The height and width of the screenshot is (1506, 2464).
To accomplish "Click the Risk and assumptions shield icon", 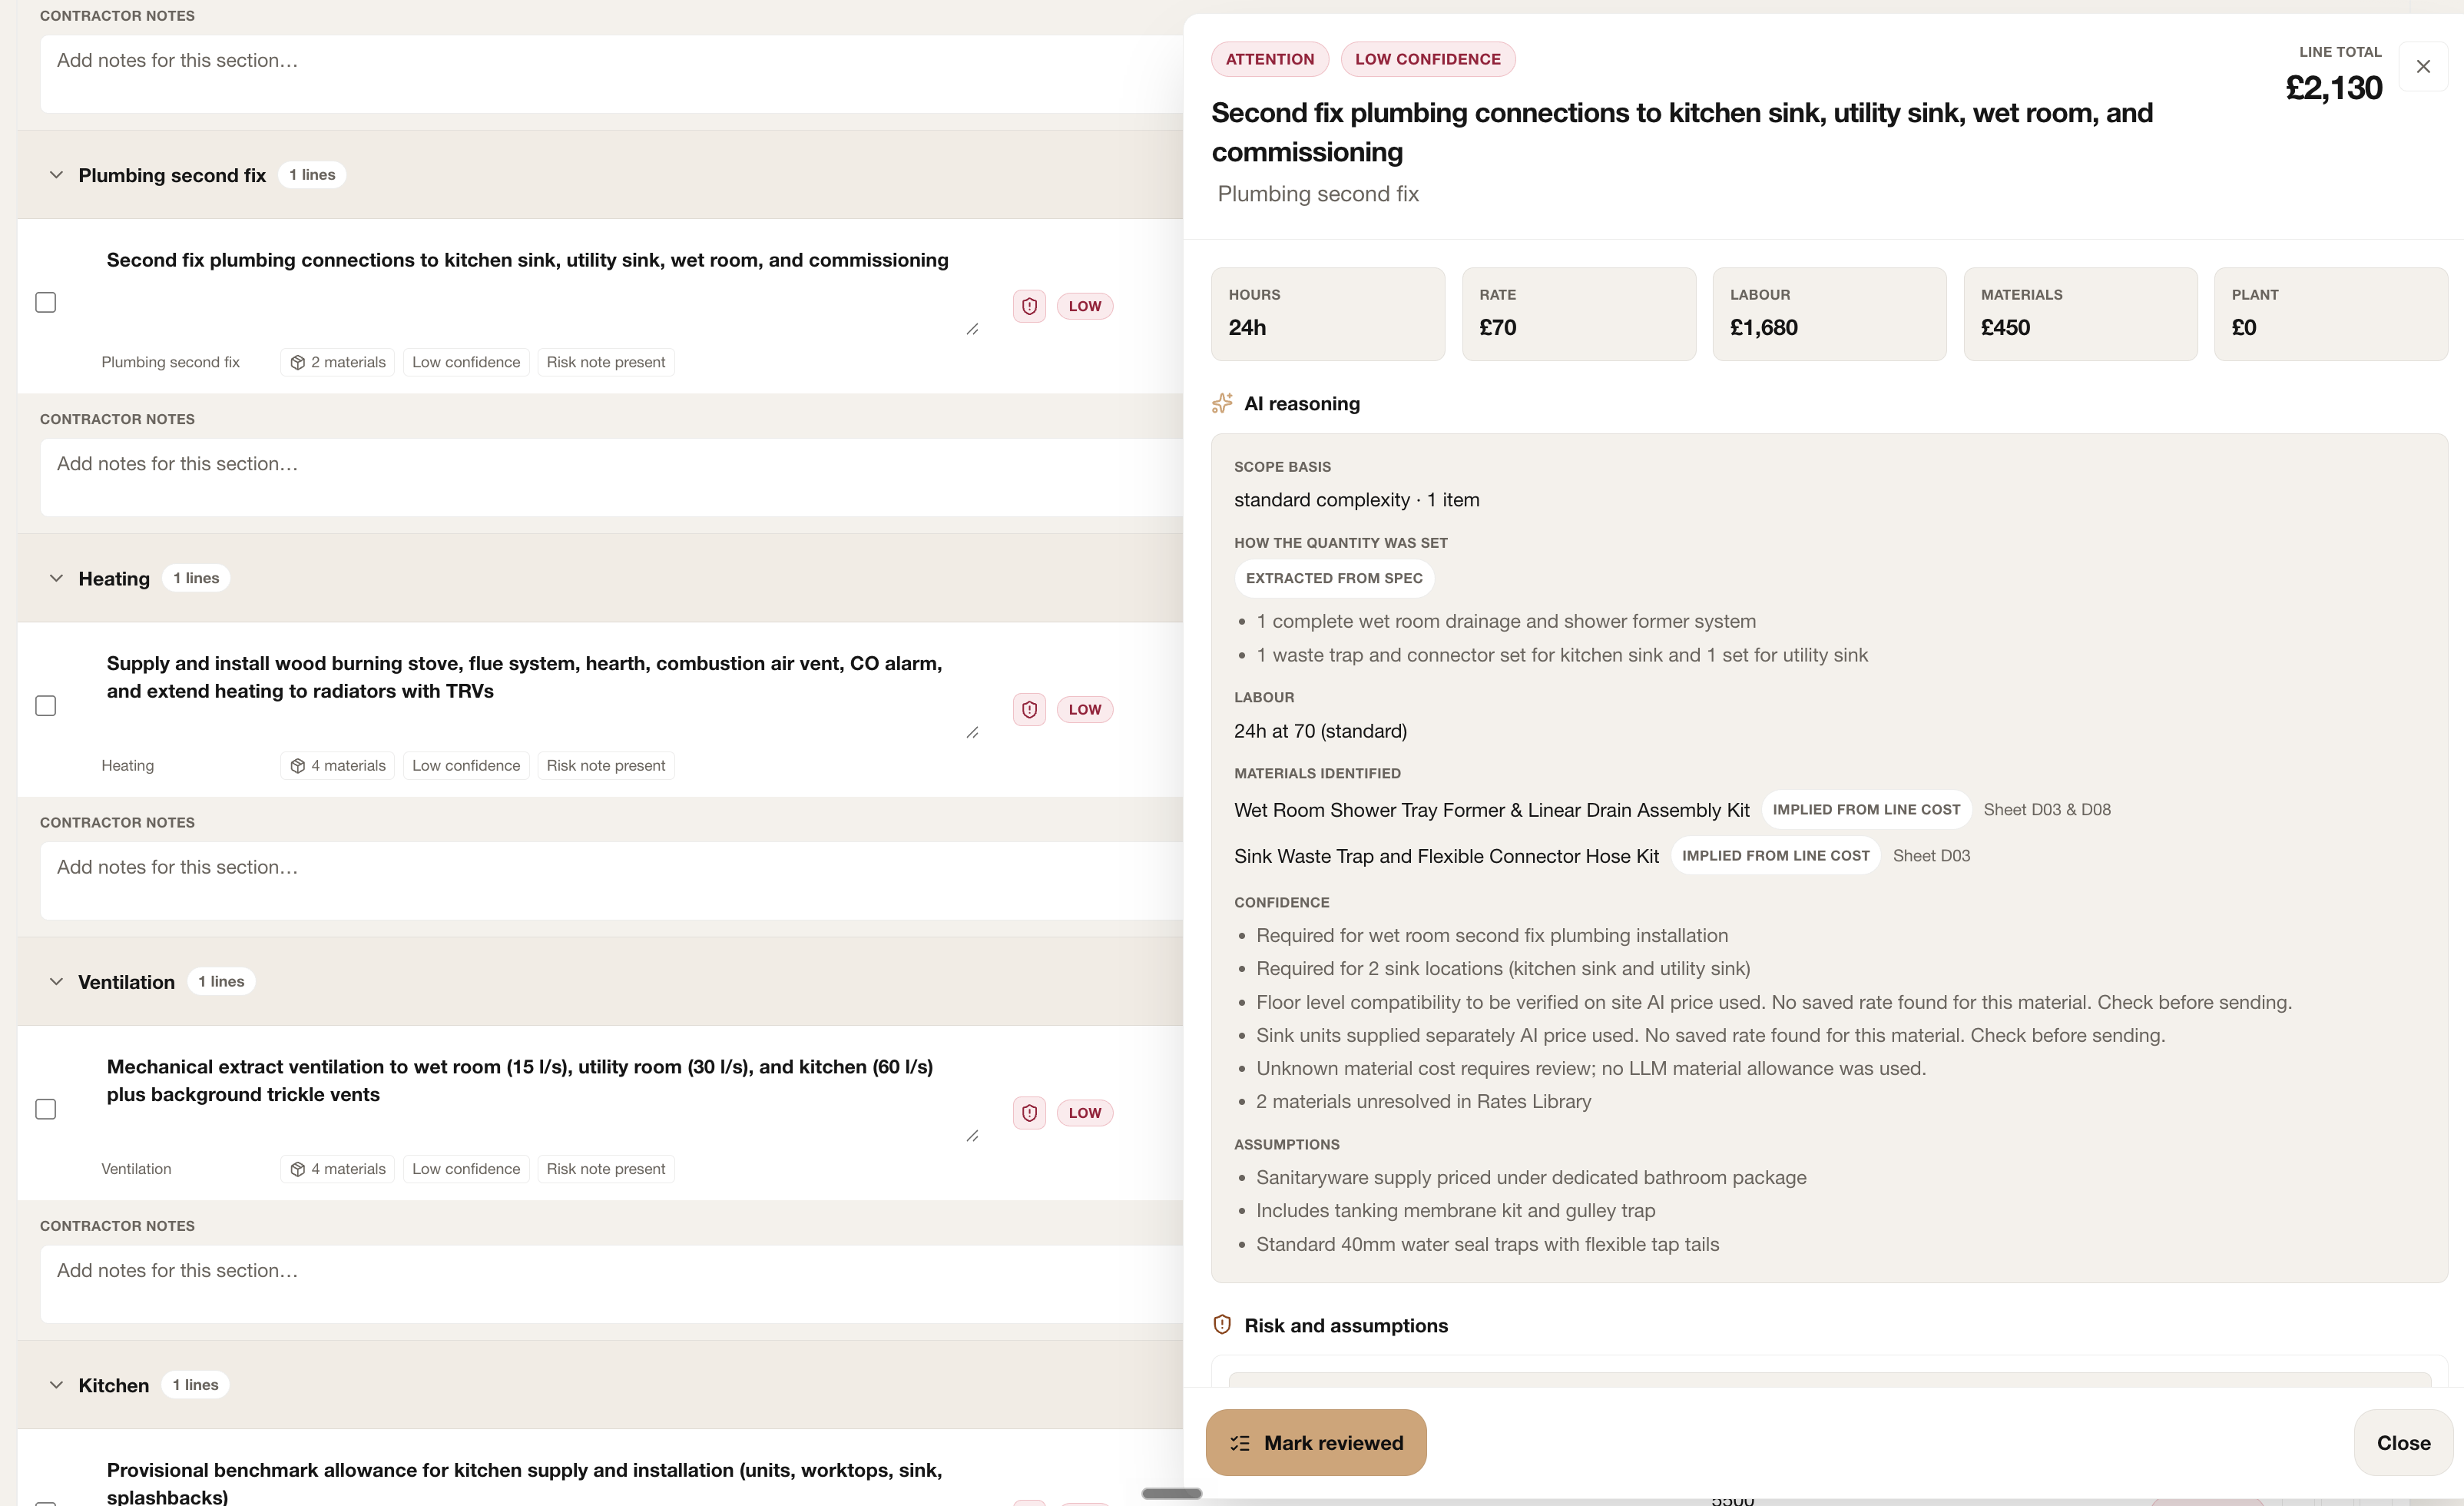I will [x=1222, y=1325].
